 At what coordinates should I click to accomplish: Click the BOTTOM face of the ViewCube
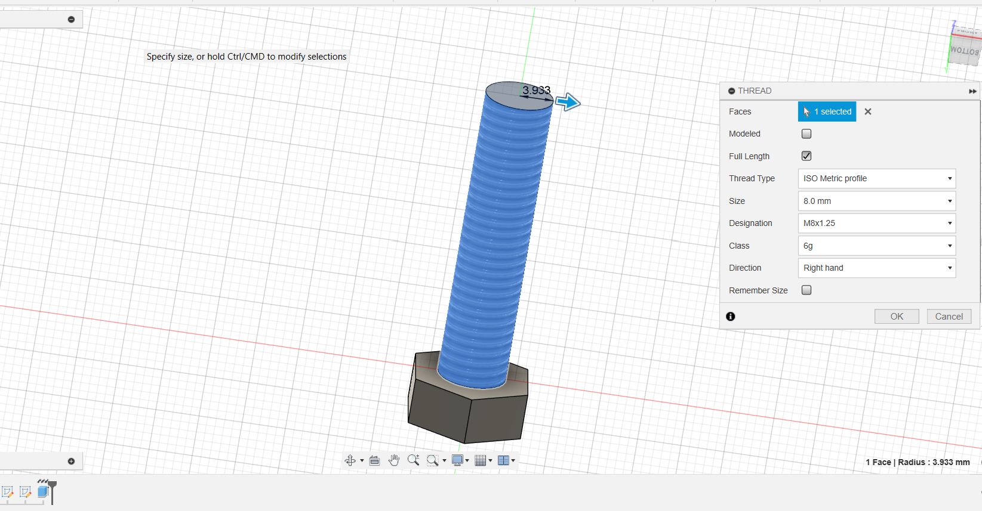pos(965,51)
